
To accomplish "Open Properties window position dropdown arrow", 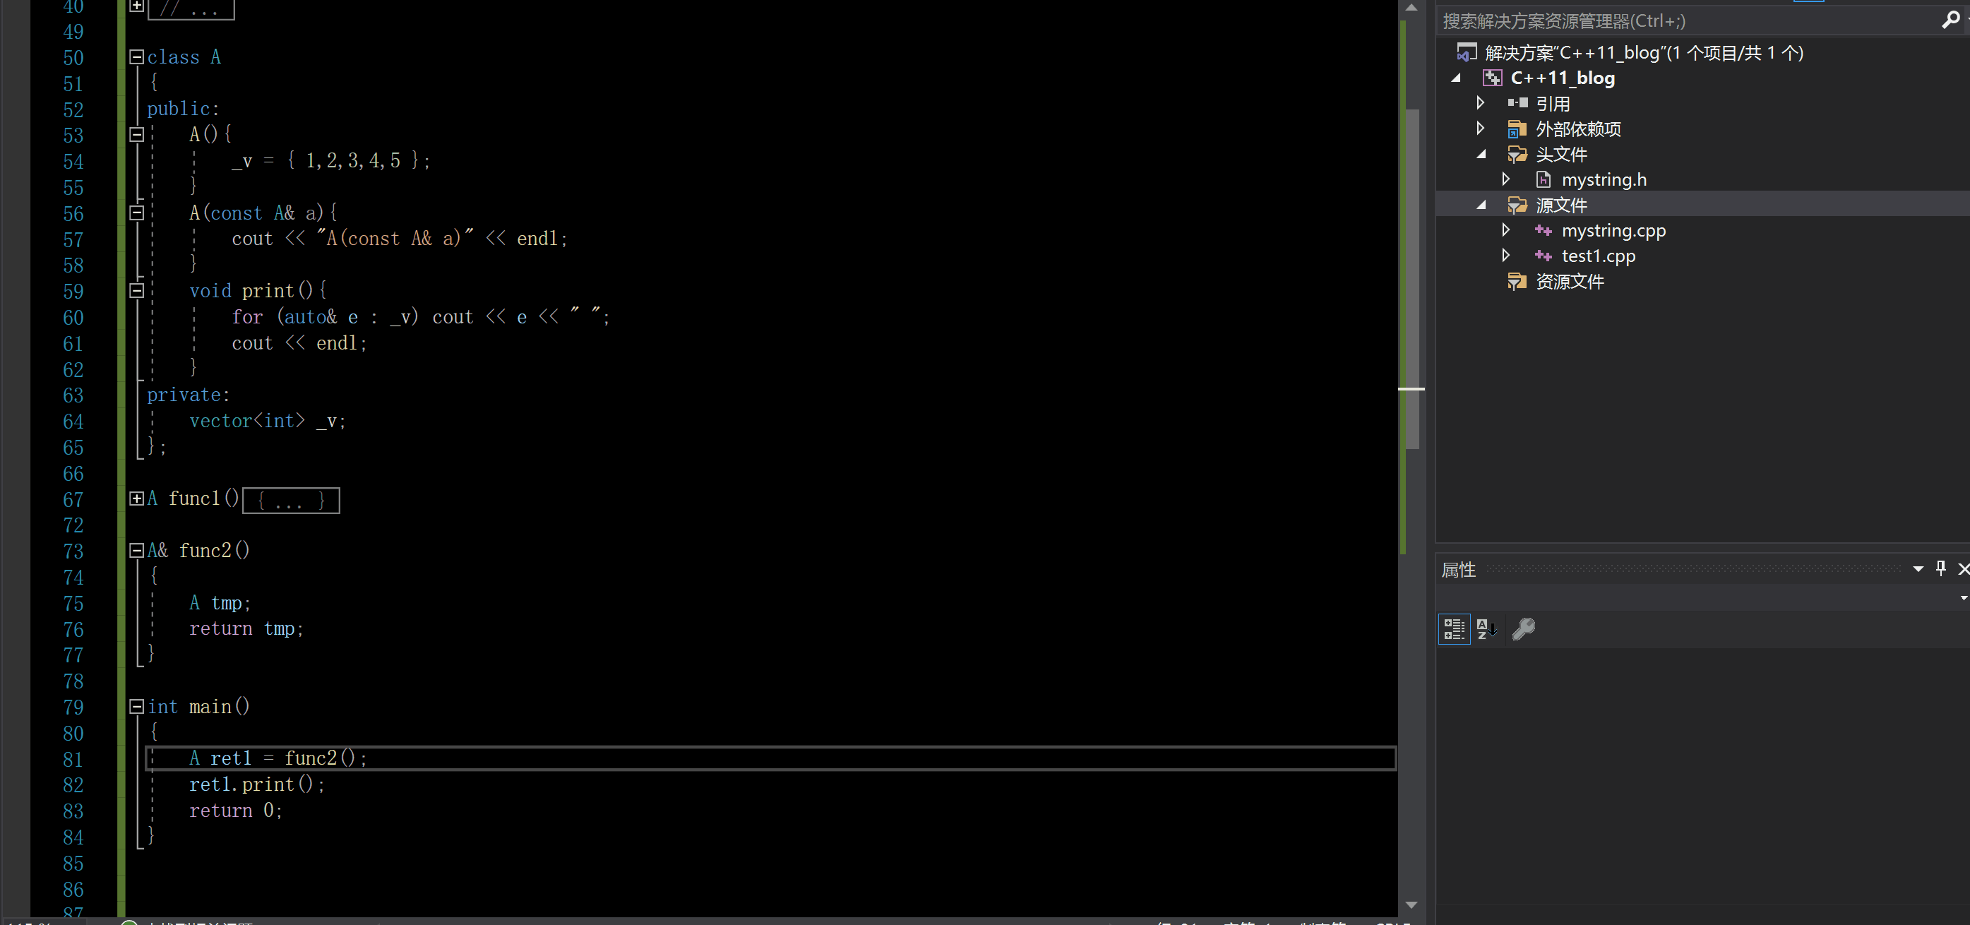I will pyautogui.click(x=1918, y=568).
